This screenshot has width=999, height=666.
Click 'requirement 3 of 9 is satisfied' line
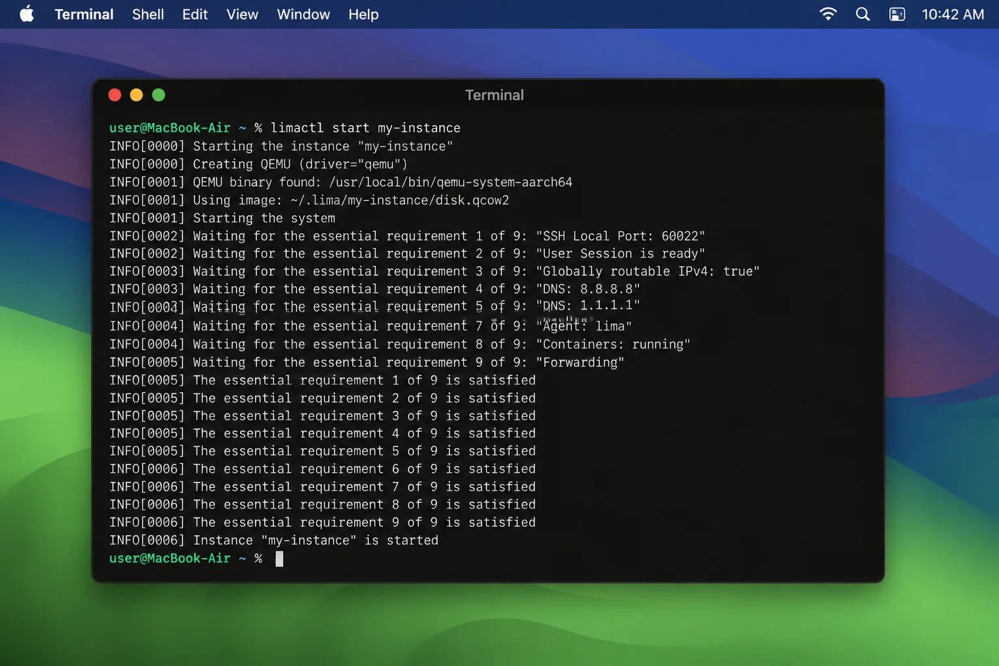click(x=323, y=416)
